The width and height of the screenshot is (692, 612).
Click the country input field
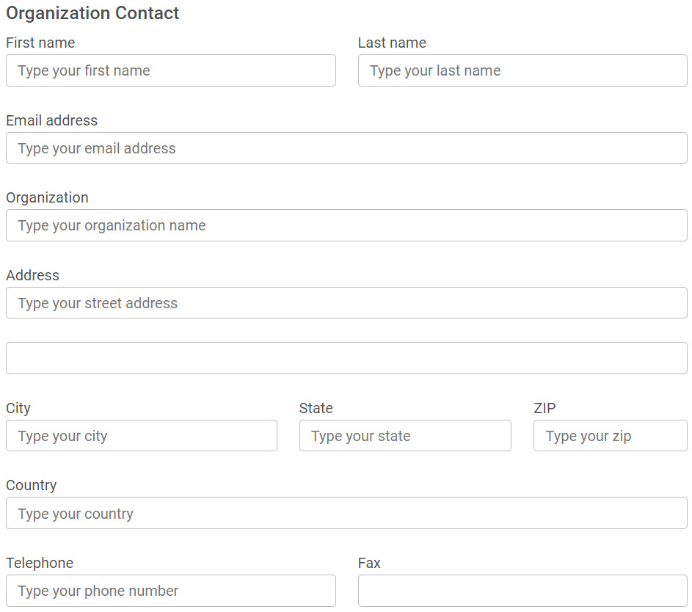pos(346,514)
